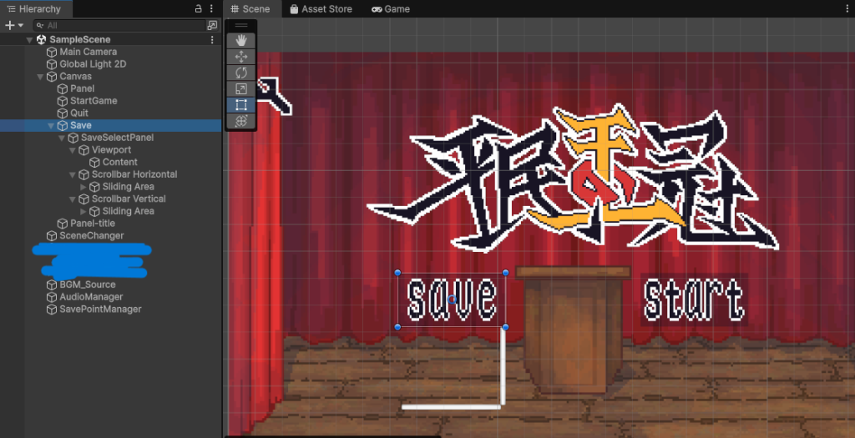The height and width of the screenshot is (438, 855).
Task: Click bottom-right handle of save rect
Action: [x=505, y=327]
